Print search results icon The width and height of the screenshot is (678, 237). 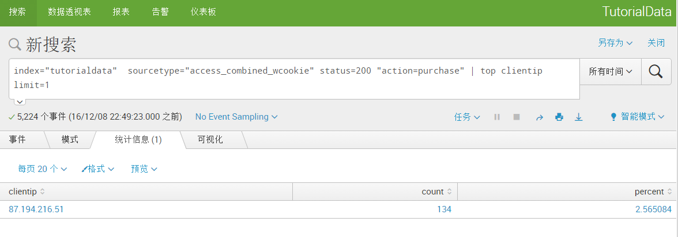(559, 117)
